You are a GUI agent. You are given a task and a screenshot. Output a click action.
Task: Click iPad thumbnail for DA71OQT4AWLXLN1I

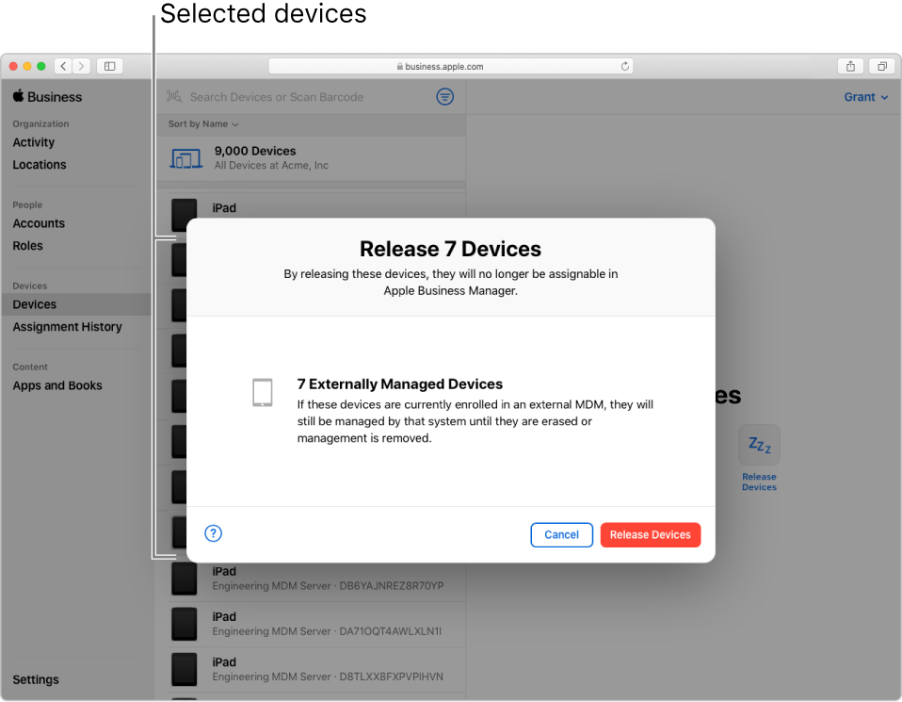click(185, 624)
